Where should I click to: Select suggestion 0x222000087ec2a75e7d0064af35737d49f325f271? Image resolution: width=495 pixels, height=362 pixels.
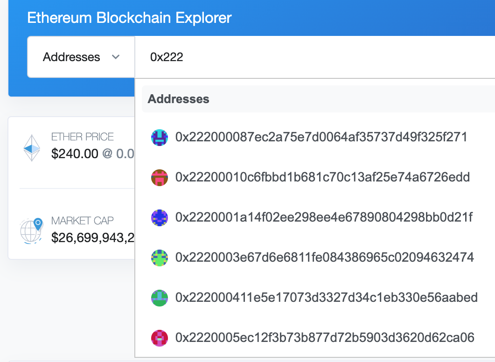[x=321, y=137]
